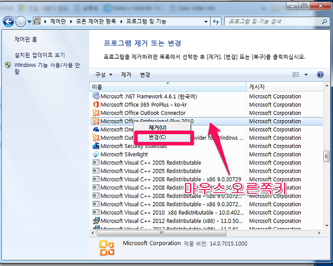Open Help with the question mark icon
The image size is (333, 266).
pyautogui.click(x=320, y=74)
